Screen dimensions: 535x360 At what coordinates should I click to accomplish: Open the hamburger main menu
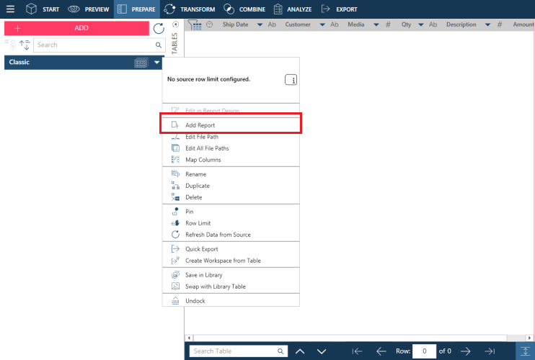[10, 9]
